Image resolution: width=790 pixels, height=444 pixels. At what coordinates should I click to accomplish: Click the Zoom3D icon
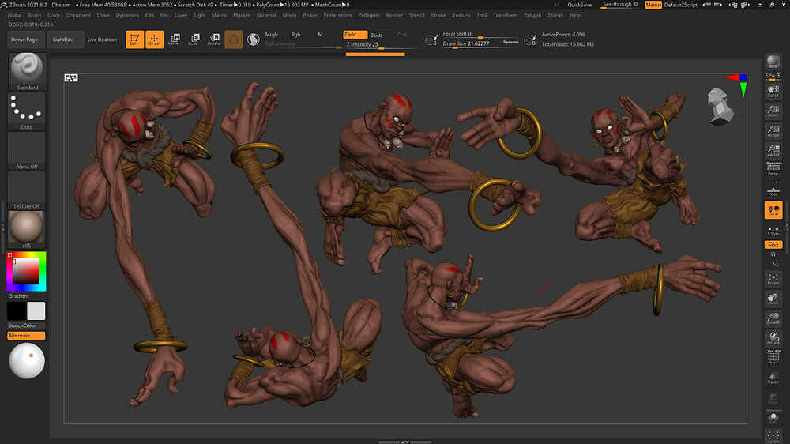pos(773,318)
